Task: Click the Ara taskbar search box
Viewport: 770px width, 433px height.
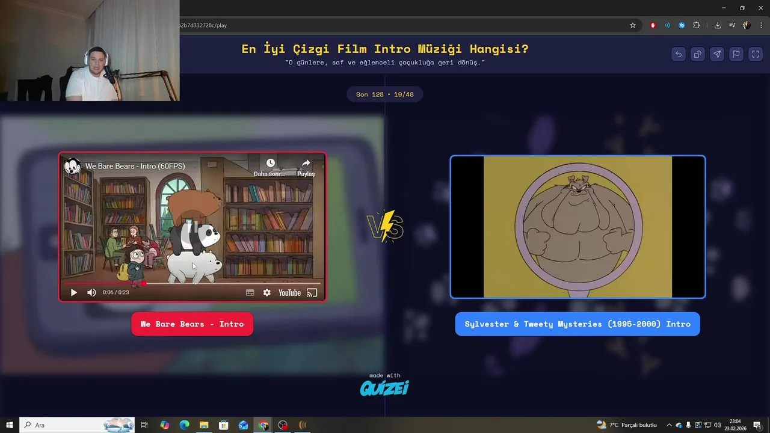Action: [x=78, y=425]
